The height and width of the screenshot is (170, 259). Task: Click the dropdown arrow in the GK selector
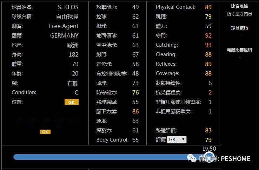(x=183, y=139)
